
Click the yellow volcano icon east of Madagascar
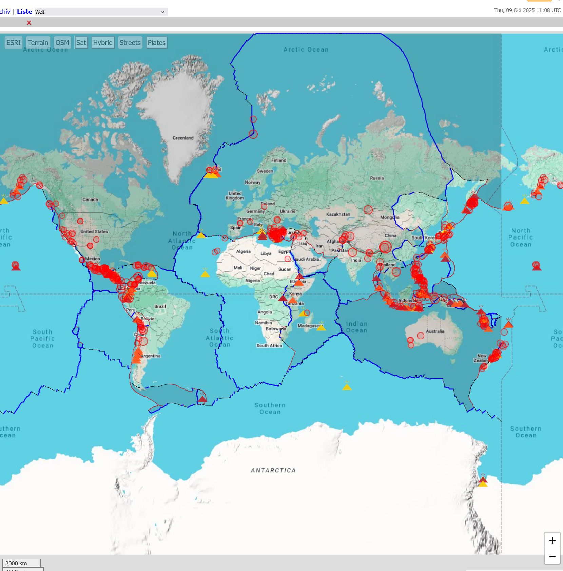321,327
